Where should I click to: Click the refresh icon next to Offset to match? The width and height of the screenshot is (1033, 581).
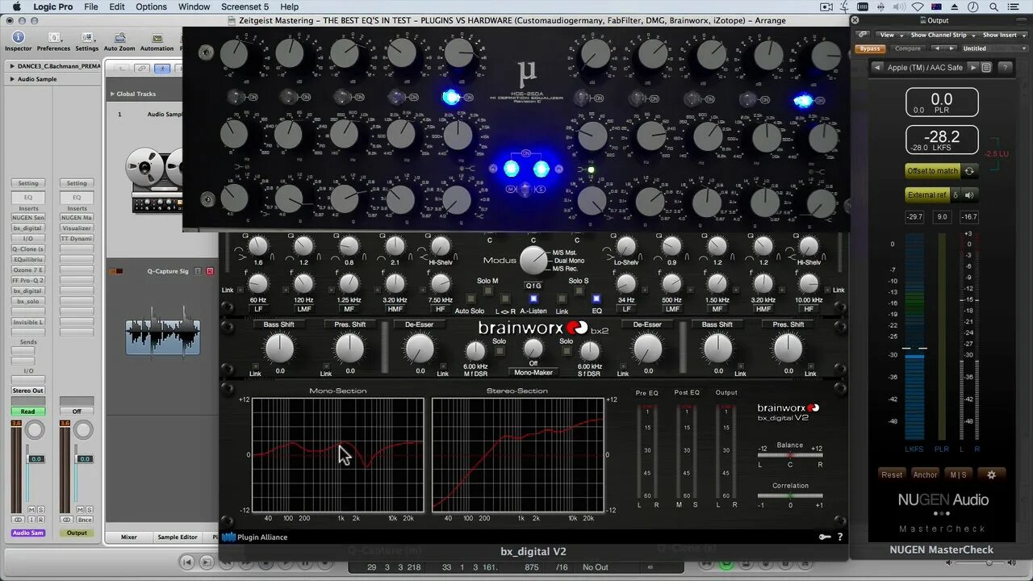click(969, 171)
